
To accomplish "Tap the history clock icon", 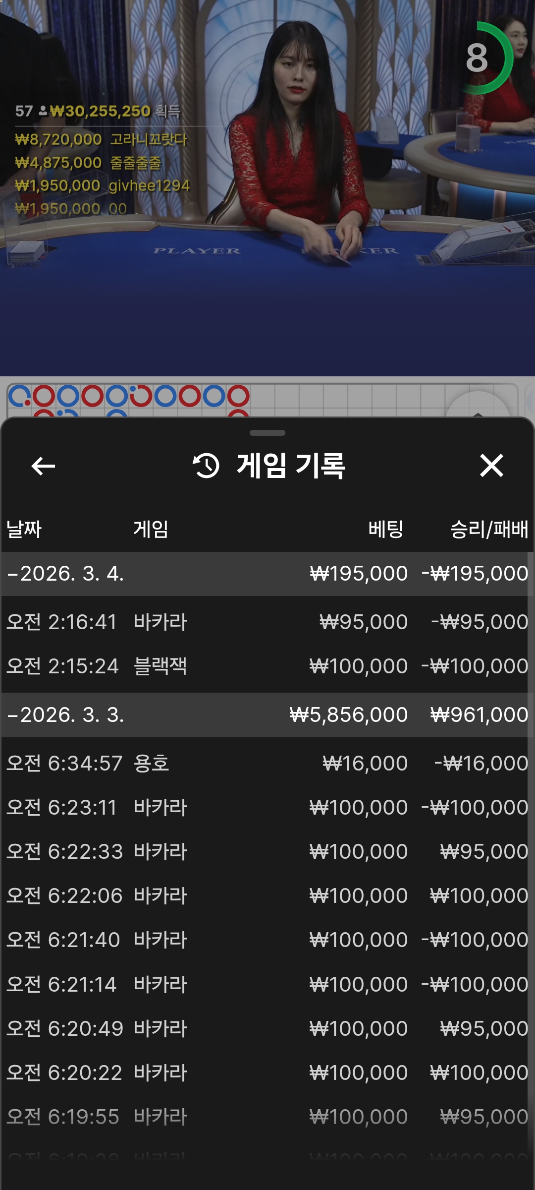I will click(x=206, y=466).
